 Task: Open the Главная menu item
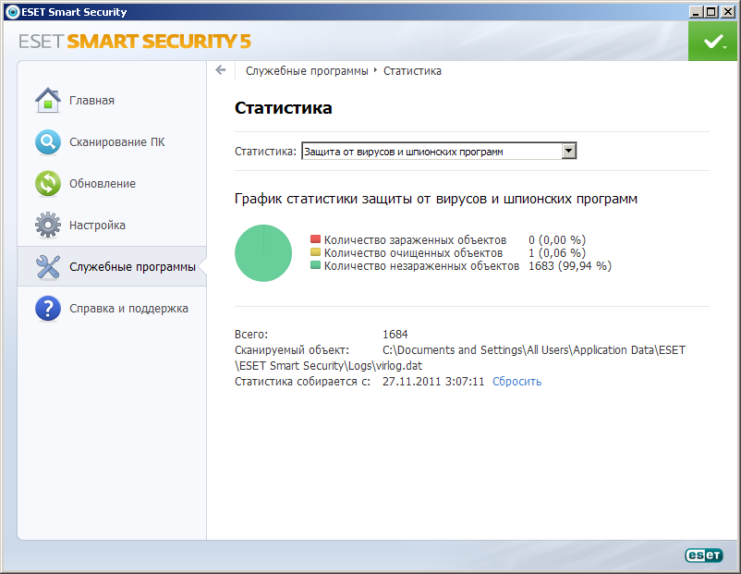coord(91,100)
